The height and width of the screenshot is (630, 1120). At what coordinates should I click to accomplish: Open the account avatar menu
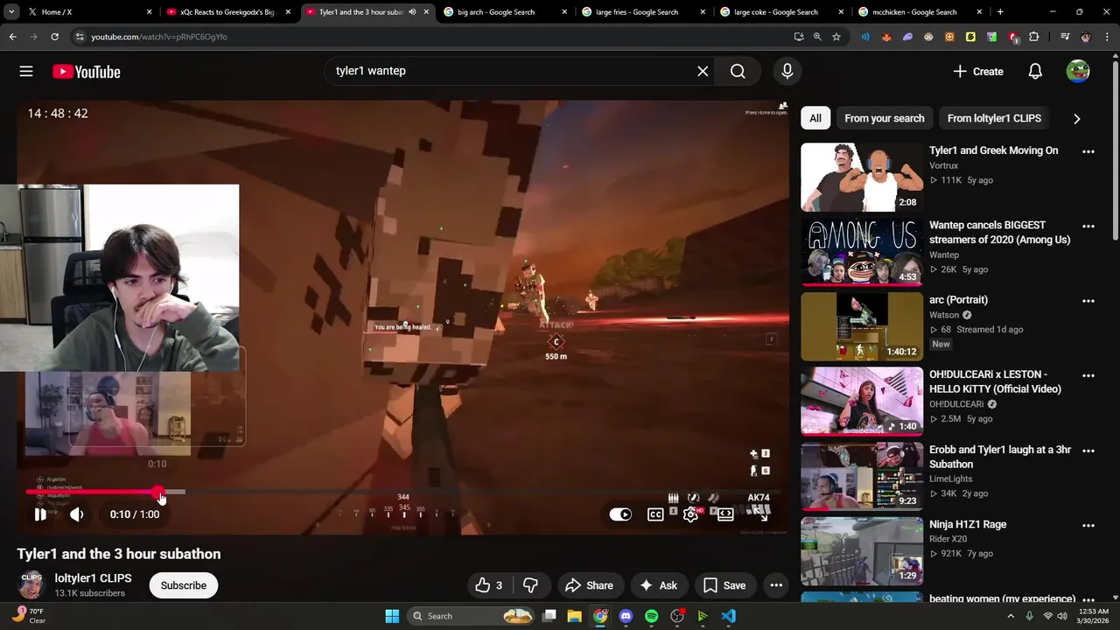tap(1078, 72)
